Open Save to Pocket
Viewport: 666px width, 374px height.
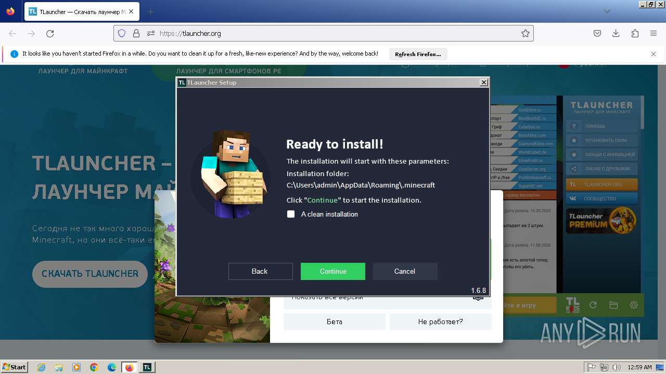click(597, 33)
